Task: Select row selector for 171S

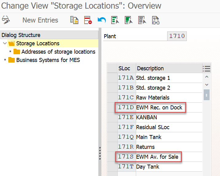Action: tap(112, 157)
